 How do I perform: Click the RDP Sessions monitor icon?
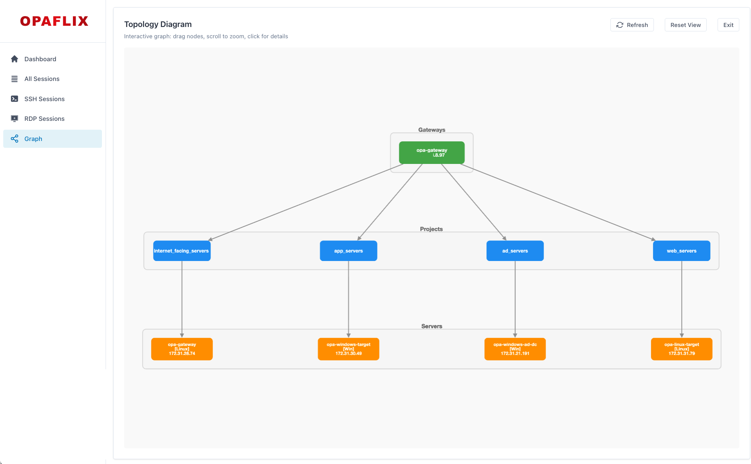pyautogui.click(x=15, y=118)
